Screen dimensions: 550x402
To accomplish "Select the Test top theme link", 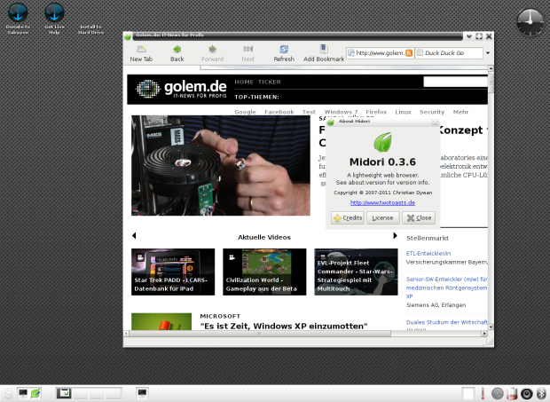I will pyautogui.click(x=309, y=112).
